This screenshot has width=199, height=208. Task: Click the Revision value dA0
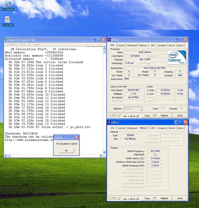coord(180,75)
